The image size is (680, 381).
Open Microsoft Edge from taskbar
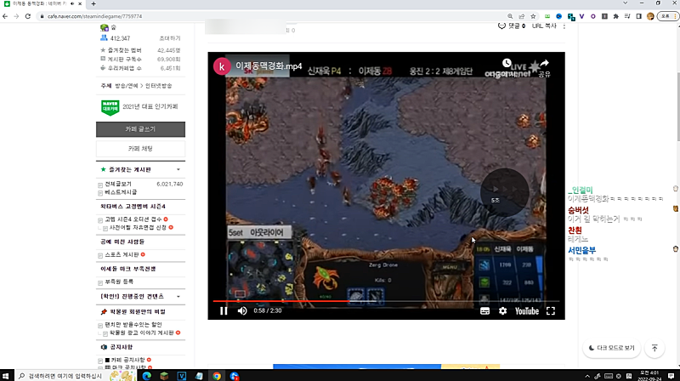click(x=146, y=376)
